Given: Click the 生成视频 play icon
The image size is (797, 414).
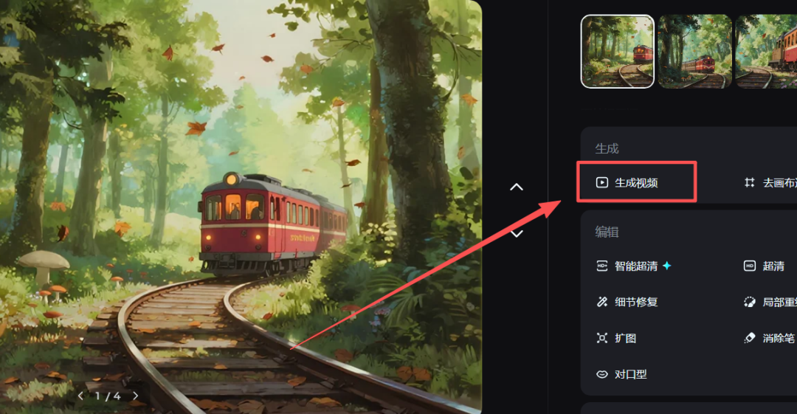Looking at the screenshot, I should pyautogui.click(x=602, y=182).
